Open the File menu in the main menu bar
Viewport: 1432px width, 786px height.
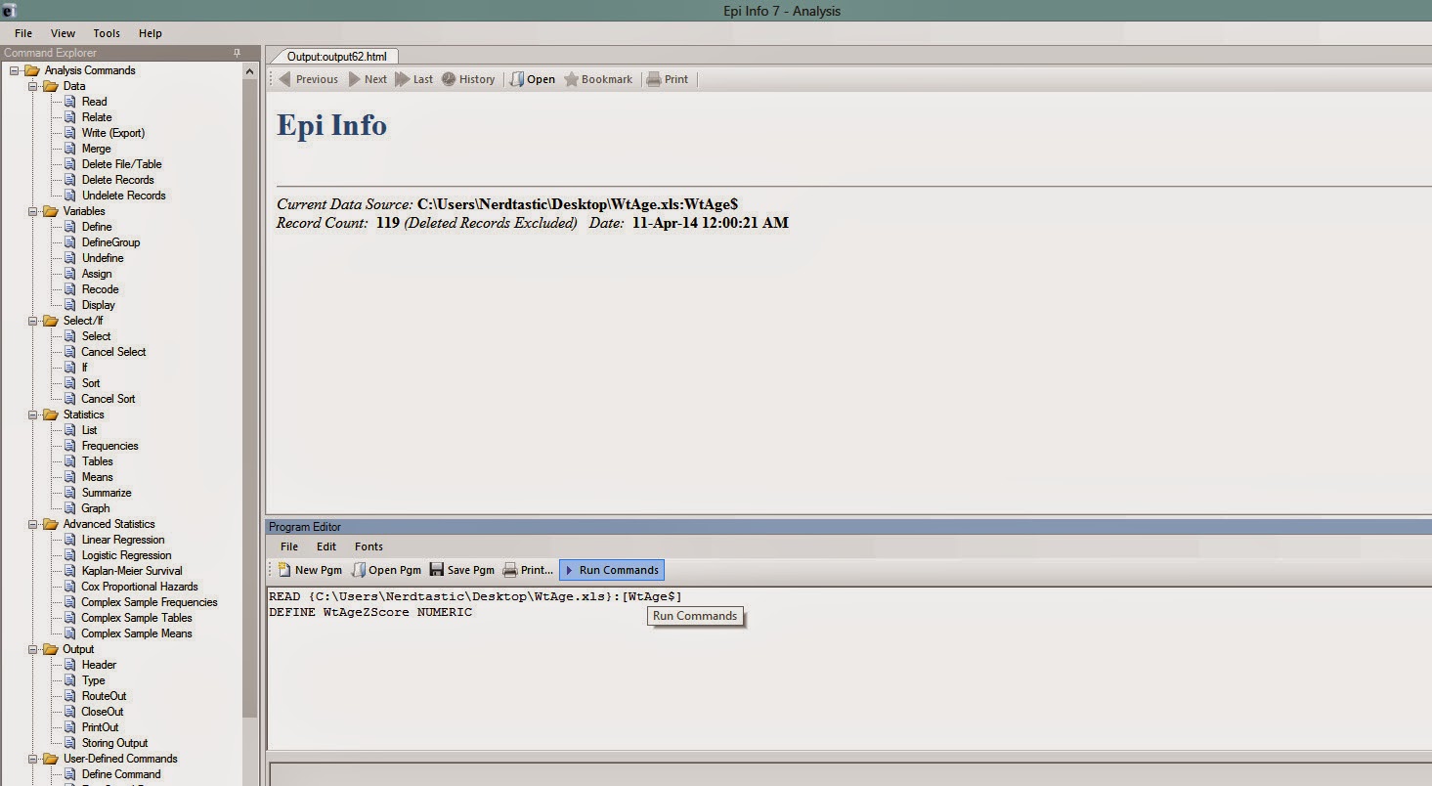[x=23, y=33]
